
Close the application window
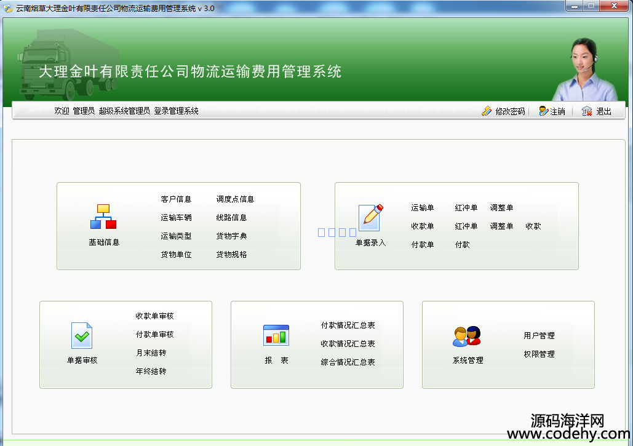click(x=614, y=6)
